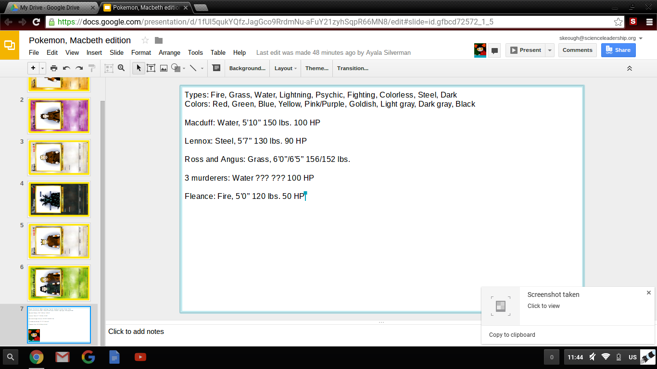Select slide 6 green card thumbnail
Screen dimensions: 657x369
(59, 283)
